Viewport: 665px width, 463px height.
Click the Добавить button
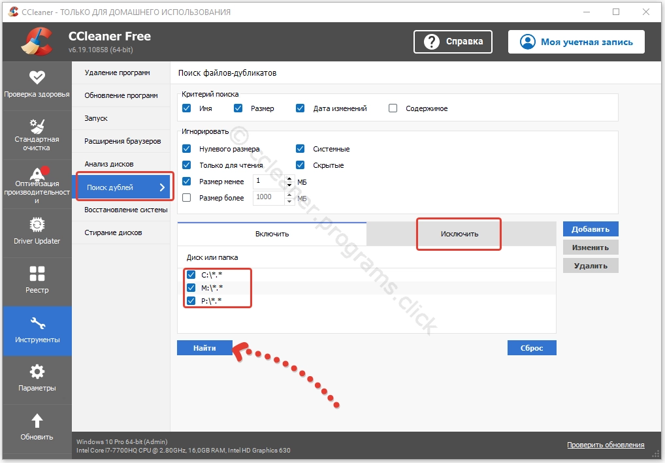click(x=590, y=229)
